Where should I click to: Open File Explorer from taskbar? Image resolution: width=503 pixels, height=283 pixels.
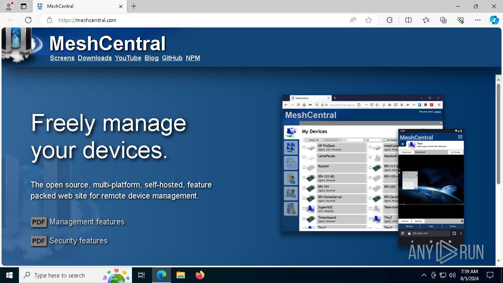point(180,275)
